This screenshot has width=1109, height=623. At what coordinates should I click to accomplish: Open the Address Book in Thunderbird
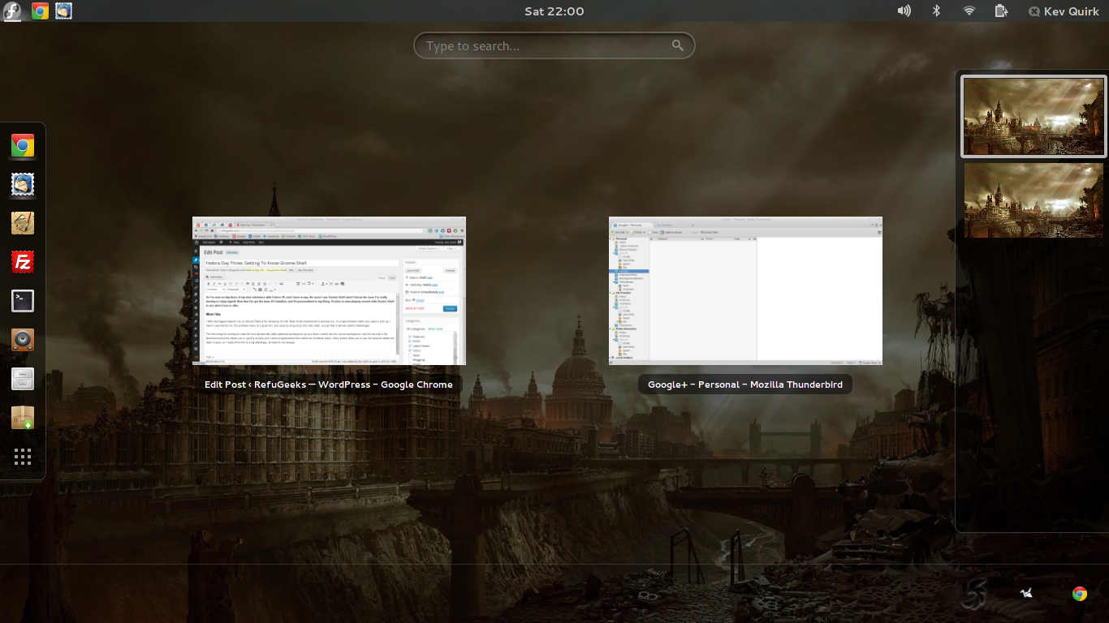point(671,232)
